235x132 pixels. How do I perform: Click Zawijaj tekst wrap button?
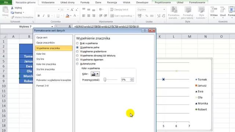tap(119, 10)
